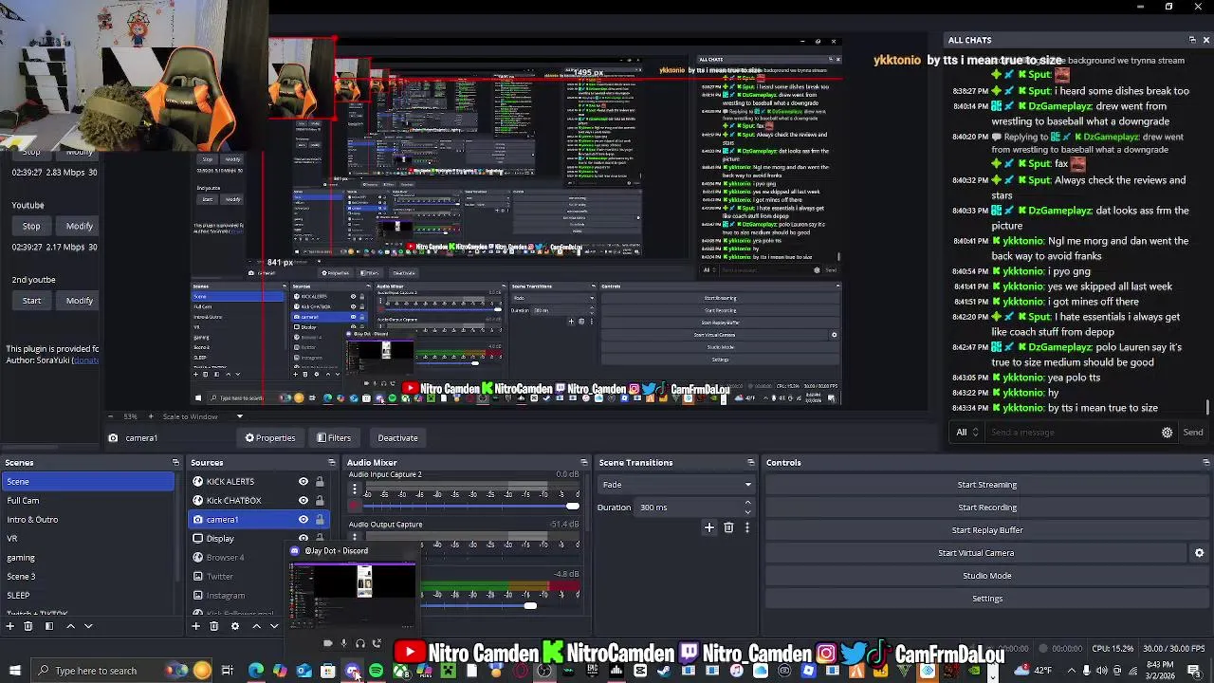This screenshot has width=1214, height=683.
Task: Lock the KICK ALERTS source
Action: pos(320,482)
